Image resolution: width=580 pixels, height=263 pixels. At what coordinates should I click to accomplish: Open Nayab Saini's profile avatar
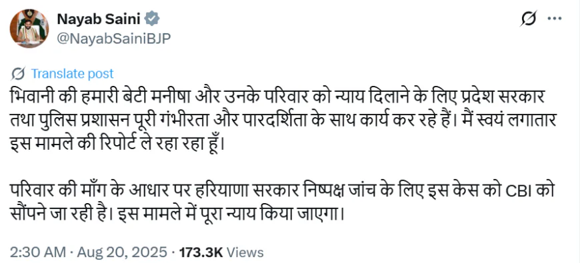point(29,28)
